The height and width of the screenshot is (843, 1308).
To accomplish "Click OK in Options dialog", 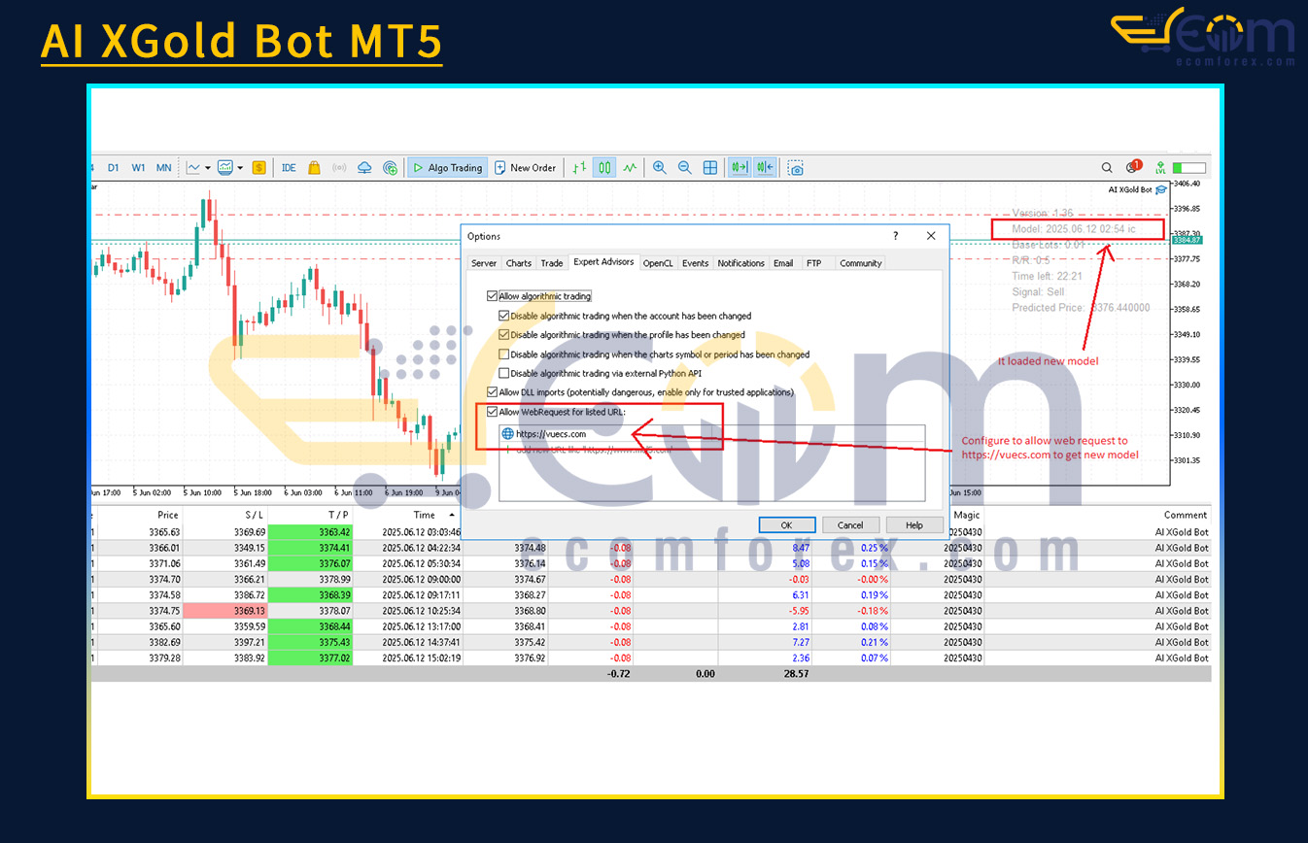I will [x=786, y=524].
